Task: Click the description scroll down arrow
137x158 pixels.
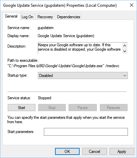Action: [125, 51]
